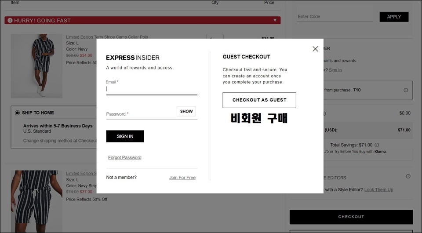Click the Enter Code field

coord(335,16)
